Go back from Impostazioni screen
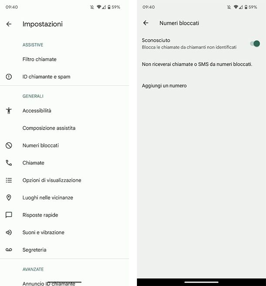The image size is (266, 286). pyautogui.click(x=9, y=24)
